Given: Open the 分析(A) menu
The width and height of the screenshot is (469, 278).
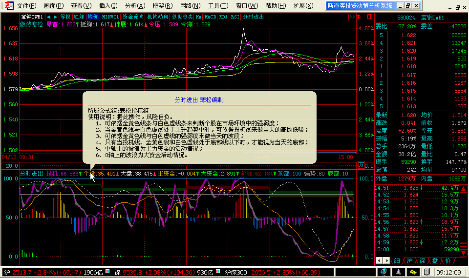Looking at the screenshot, I should pos(135,6).
